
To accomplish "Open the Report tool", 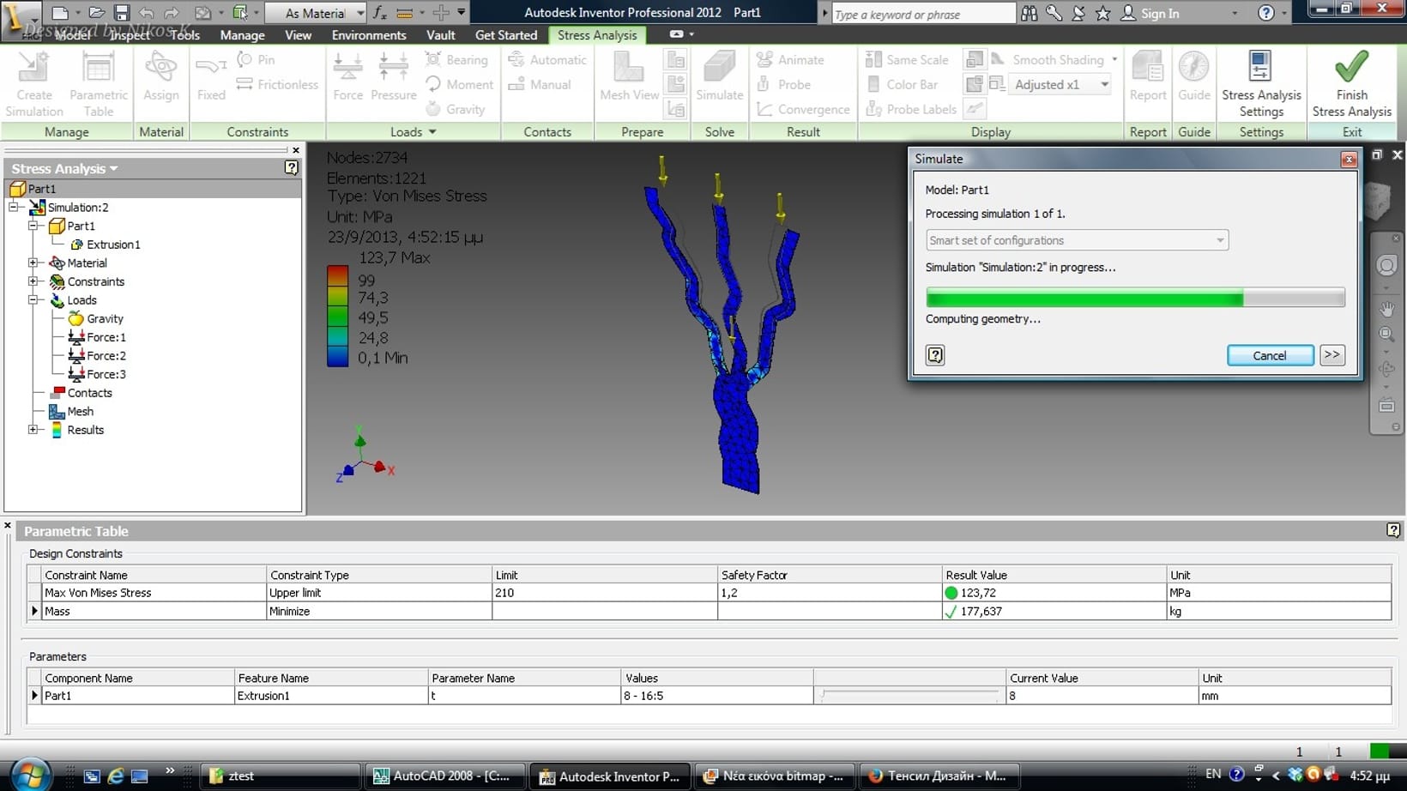I will (1147, 69).
